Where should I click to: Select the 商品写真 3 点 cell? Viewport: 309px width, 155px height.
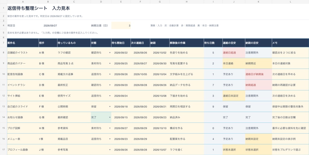[74, 64]
